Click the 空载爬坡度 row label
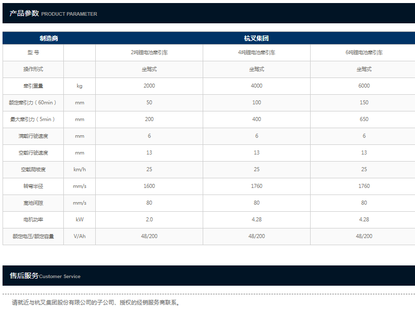This screenshot has height=309, width=415. coord(33,169)
